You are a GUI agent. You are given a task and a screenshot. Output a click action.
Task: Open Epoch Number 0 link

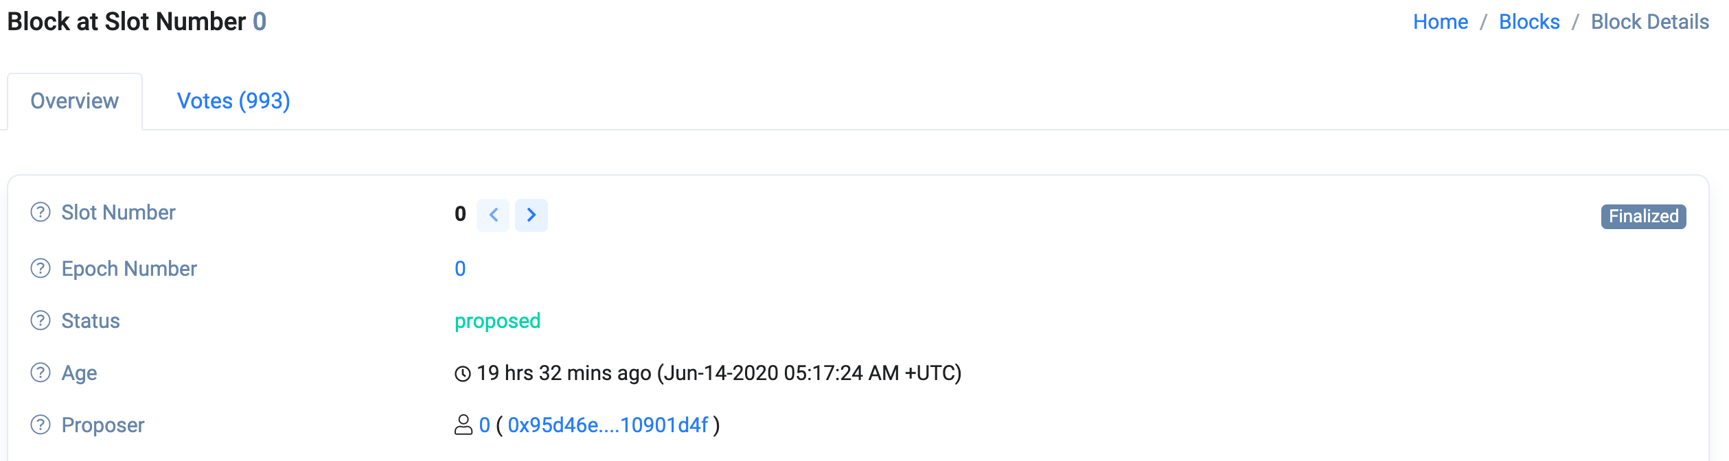[x=461, y=268]
